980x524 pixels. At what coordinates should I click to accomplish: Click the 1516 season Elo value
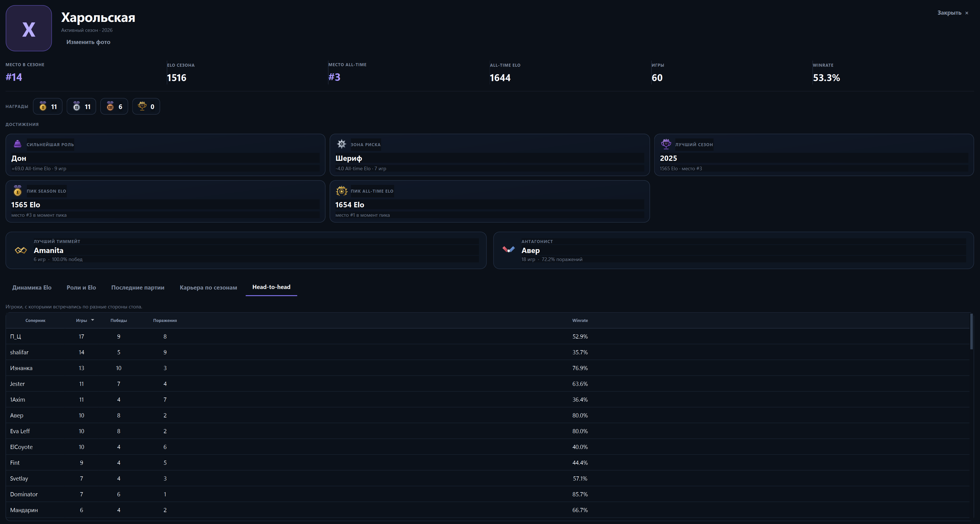point(176,78)
